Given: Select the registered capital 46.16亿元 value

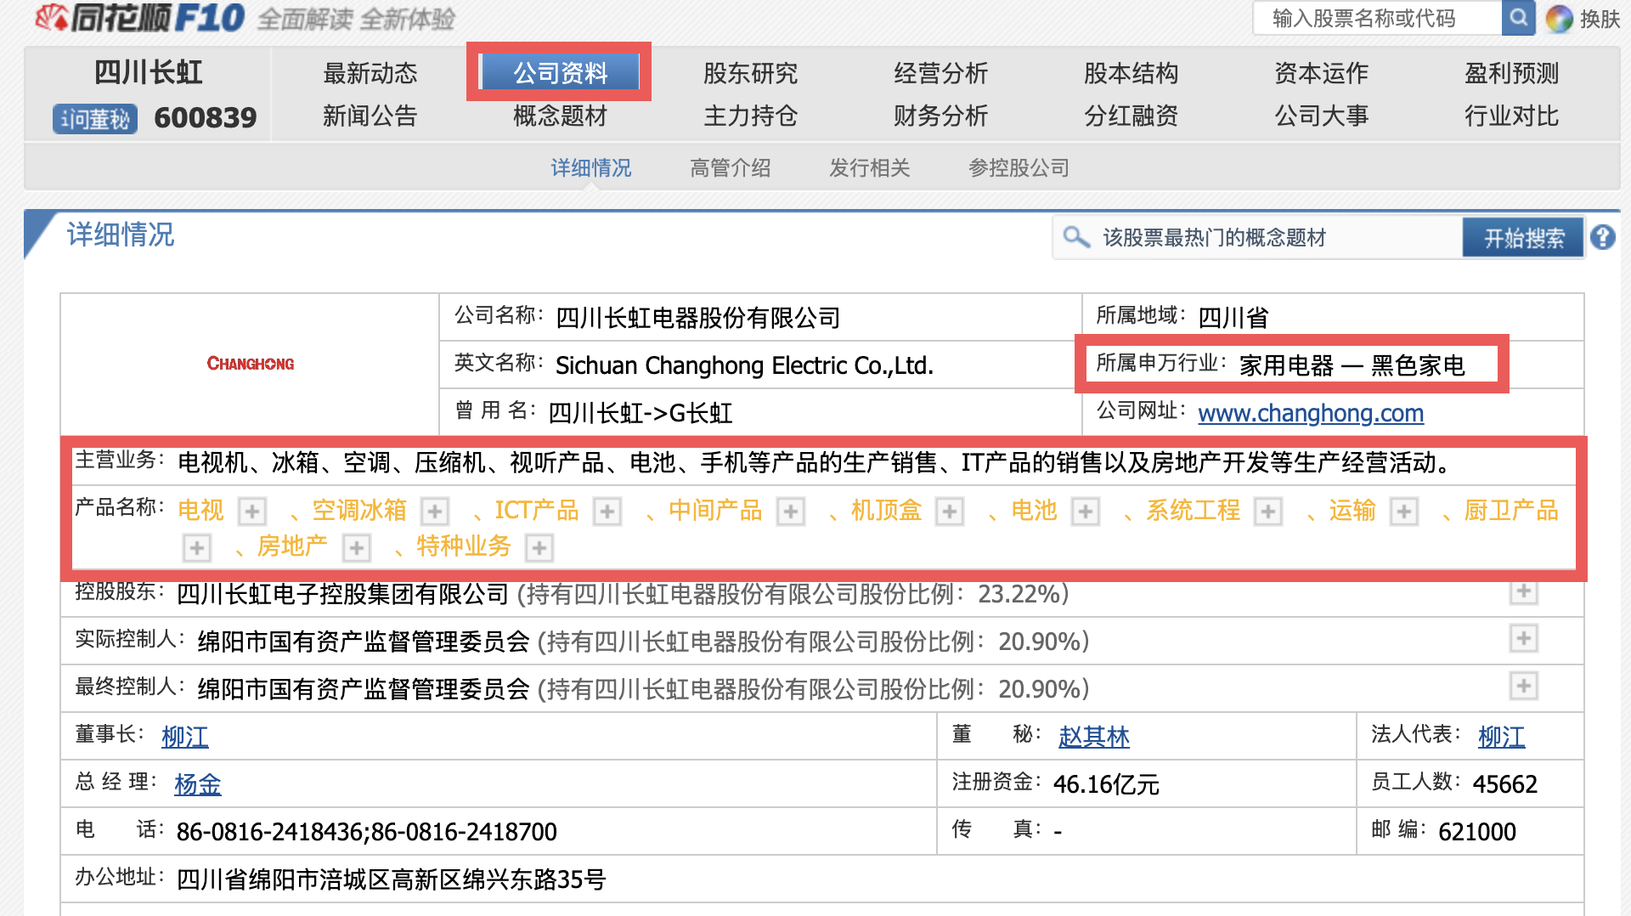Looking at the screenshot, I should [1106, 784].
